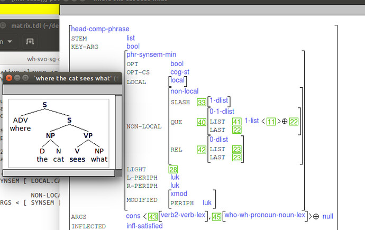Click the S node dominating NP and VP
365x230 pixels.
pos(69,120)
